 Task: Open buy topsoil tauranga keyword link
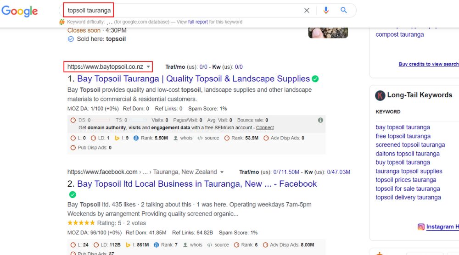point(403,162)
